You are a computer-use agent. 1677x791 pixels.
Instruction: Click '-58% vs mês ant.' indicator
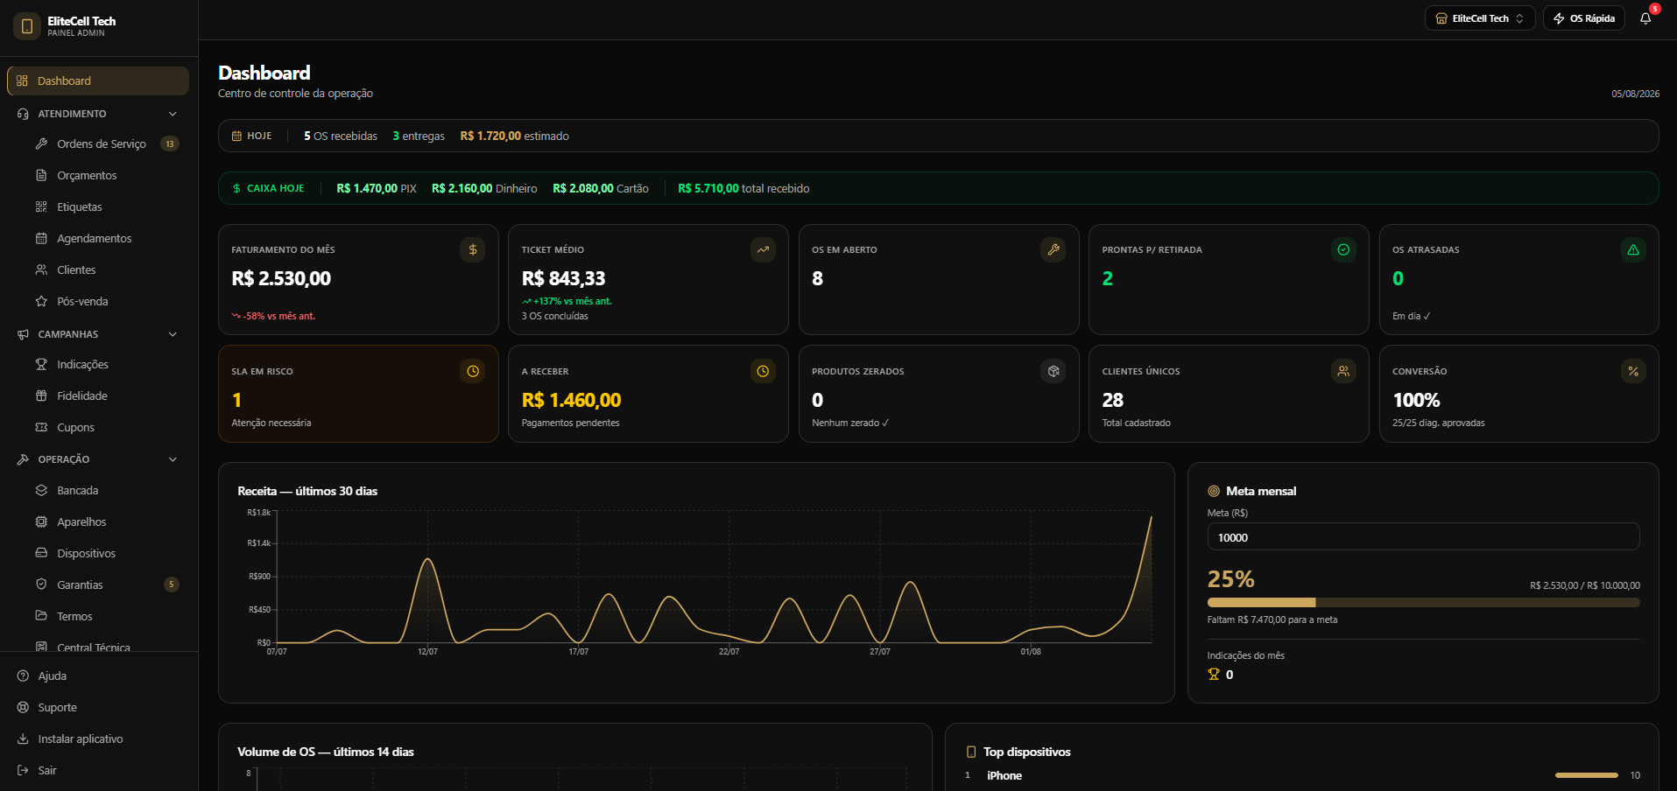[273, 316]
